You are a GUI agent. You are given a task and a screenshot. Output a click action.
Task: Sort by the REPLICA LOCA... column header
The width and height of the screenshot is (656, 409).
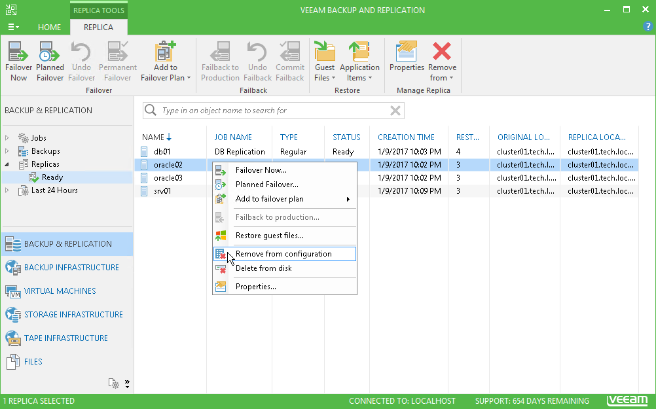click(x=596, y=137)
